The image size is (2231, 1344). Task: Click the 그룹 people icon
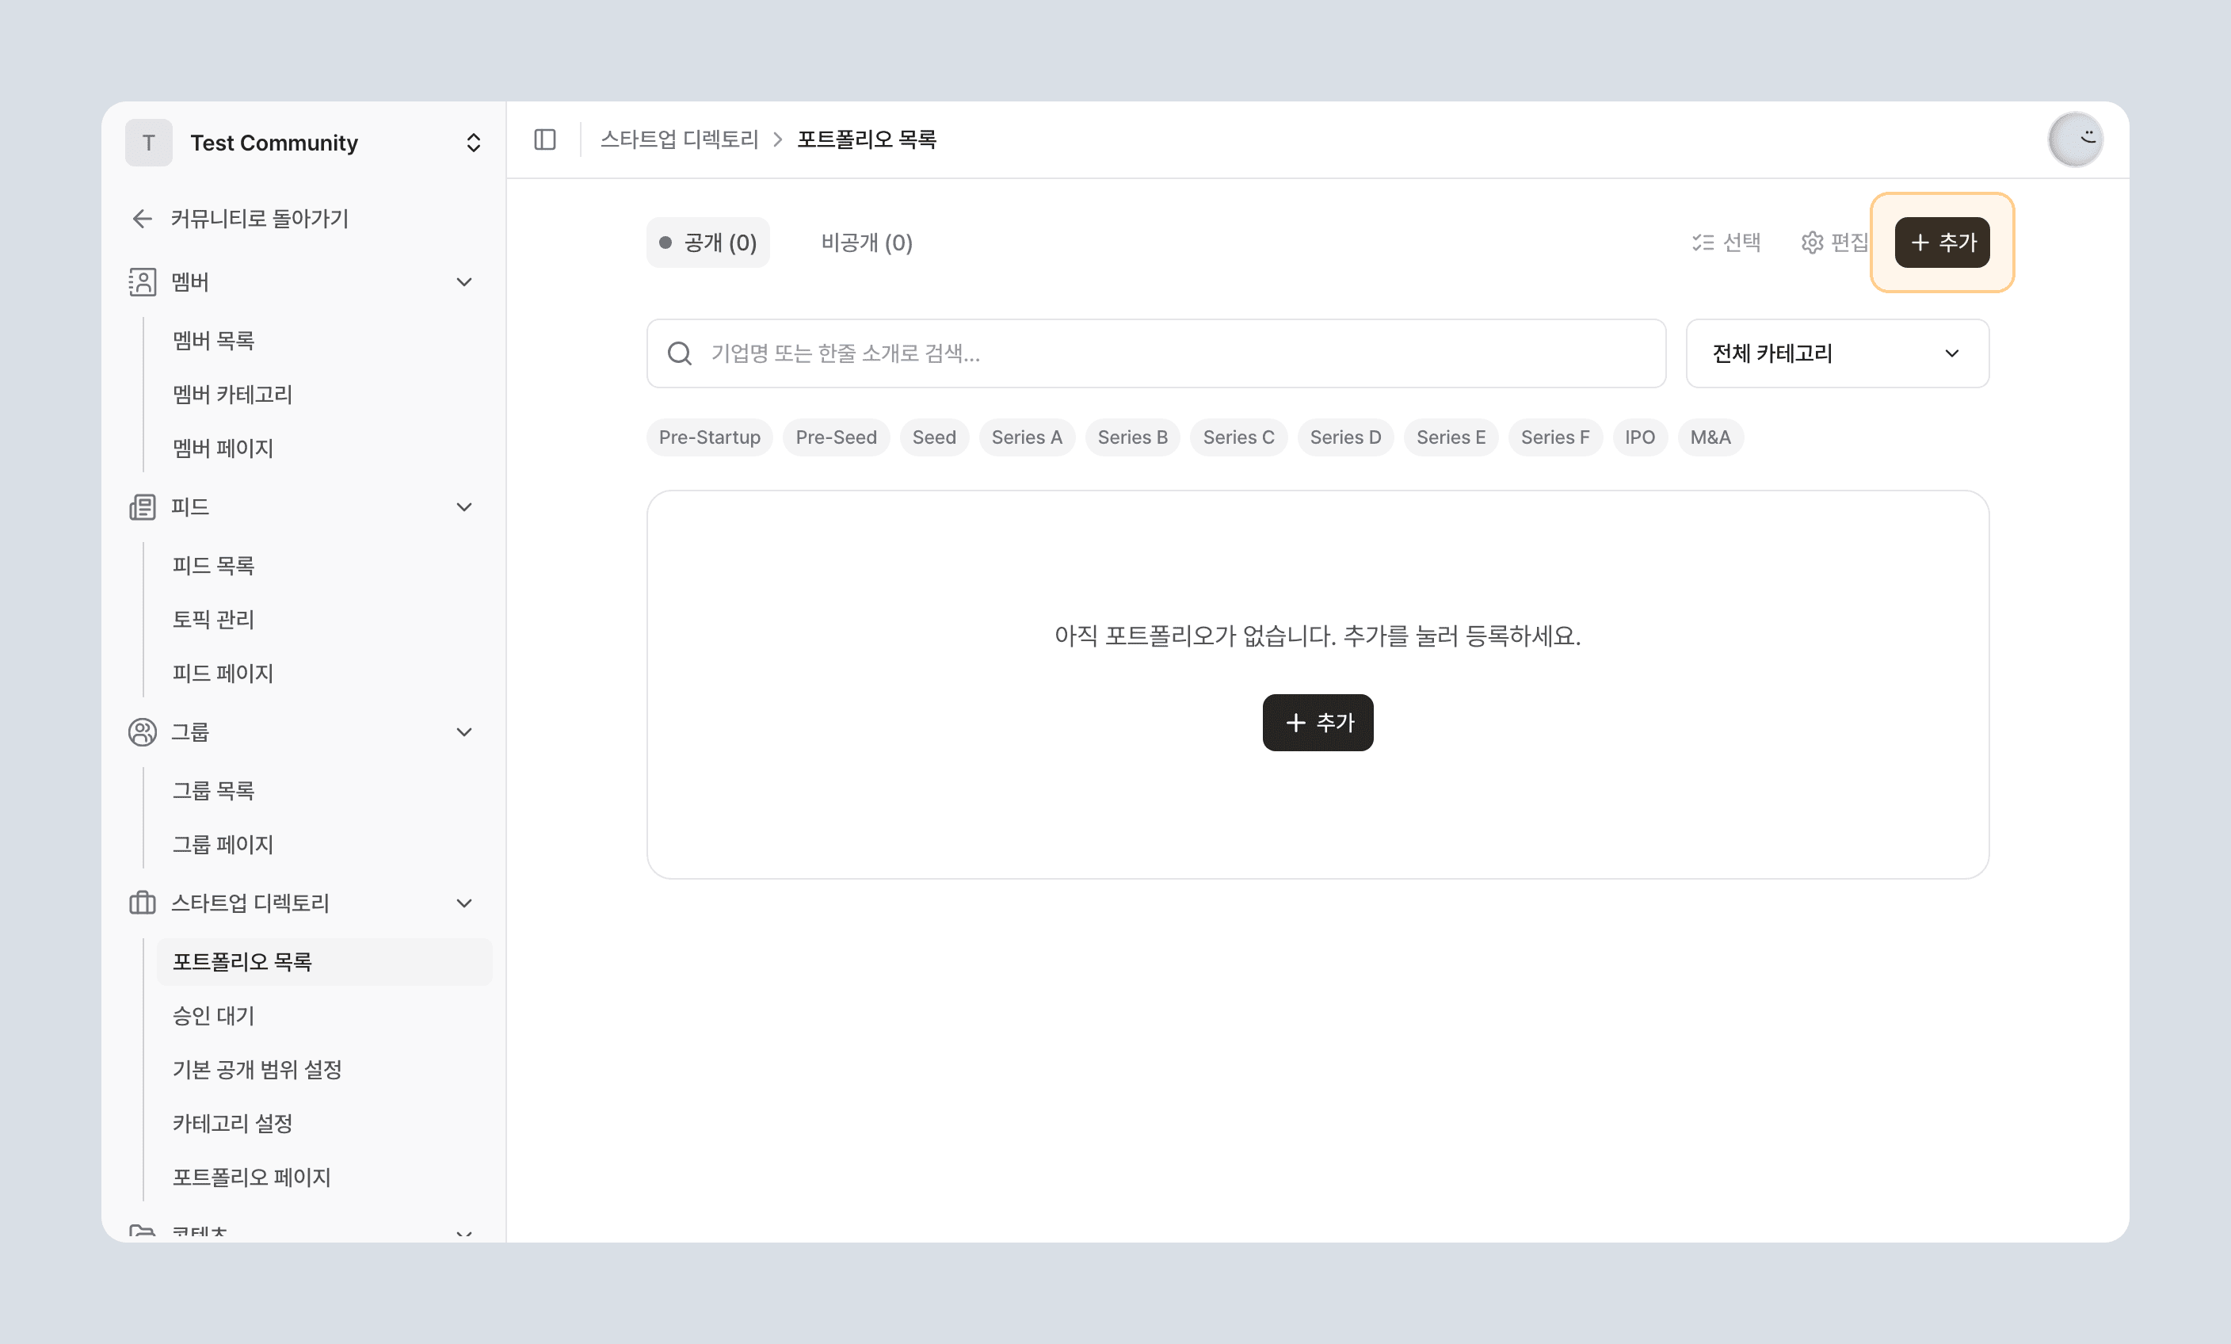click(142, 731)
